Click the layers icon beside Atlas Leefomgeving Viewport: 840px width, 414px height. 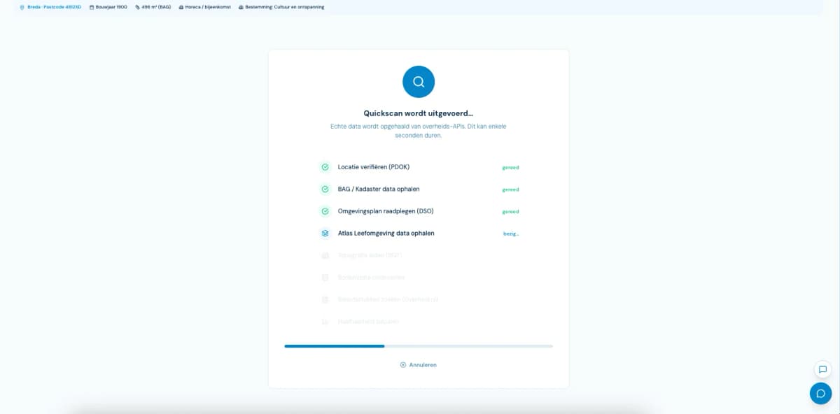[x=325, y=233]
